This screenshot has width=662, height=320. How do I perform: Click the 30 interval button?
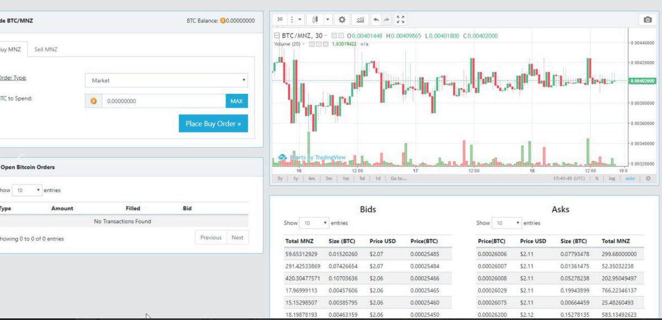point(280,19)
